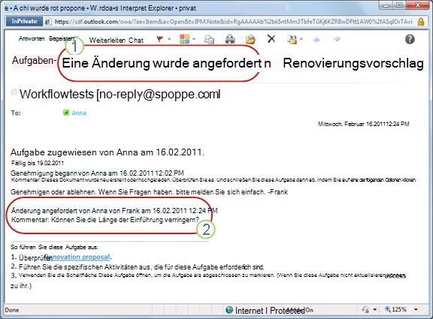
Task: Click Antworten to reply
Action: pyautogui.click(x=32, y=38)
